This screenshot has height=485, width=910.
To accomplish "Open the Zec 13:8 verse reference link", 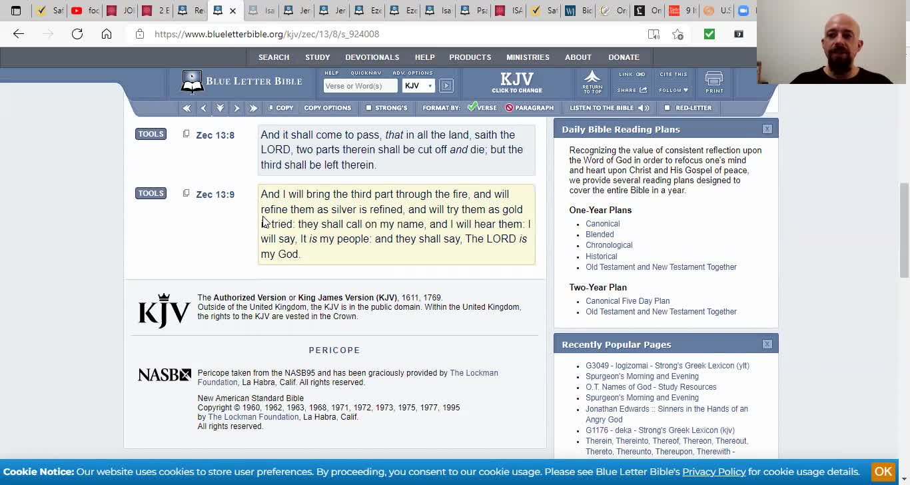I will 215,135.
